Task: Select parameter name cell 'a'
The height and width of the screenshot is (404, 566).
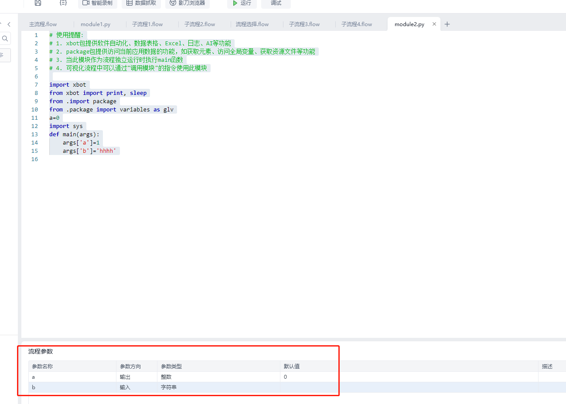Action: click(72, 377)
